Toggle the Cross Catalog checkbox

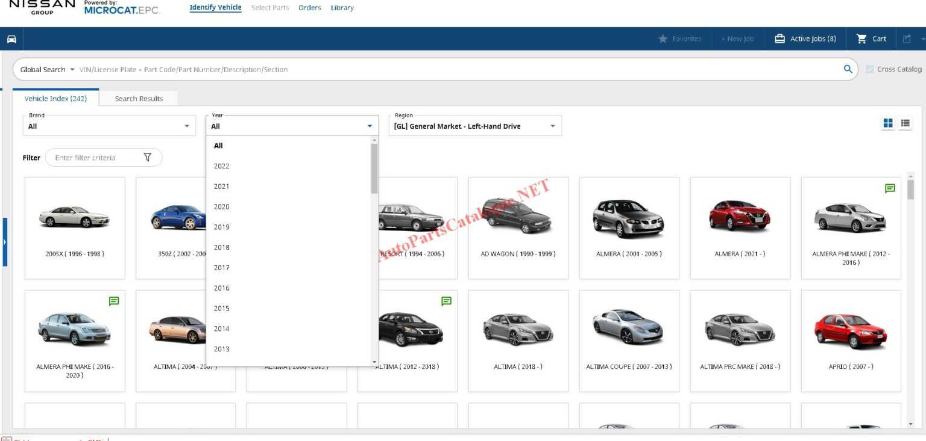[869, 69]
